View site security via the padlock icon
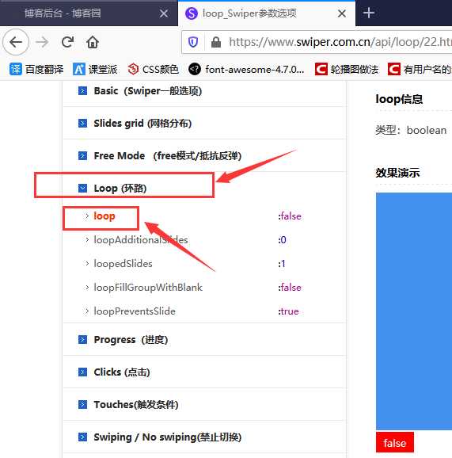Viewport: 452px width, 458px height. (216, 42)
